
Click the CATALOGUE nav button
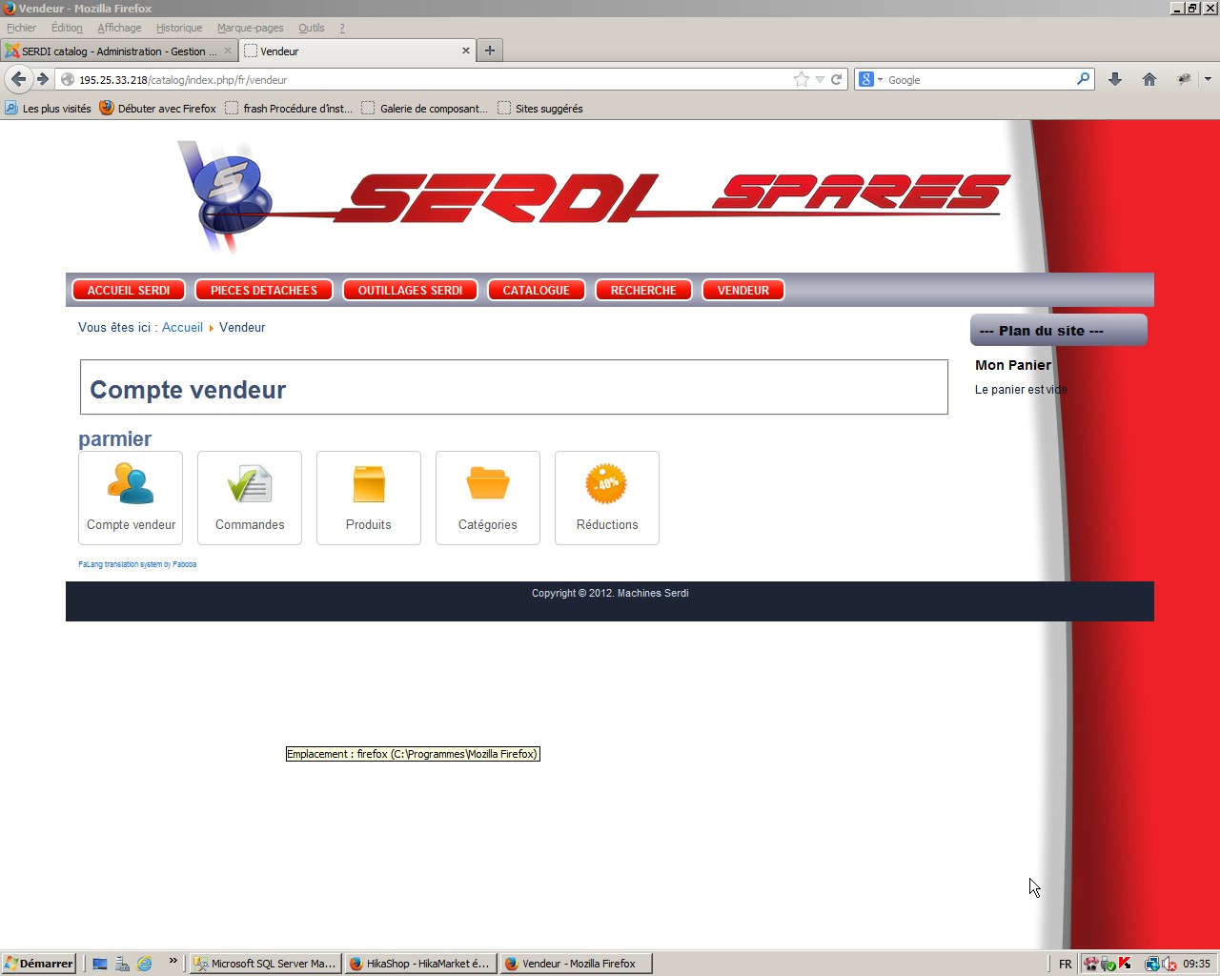click(x=537, y=291)
